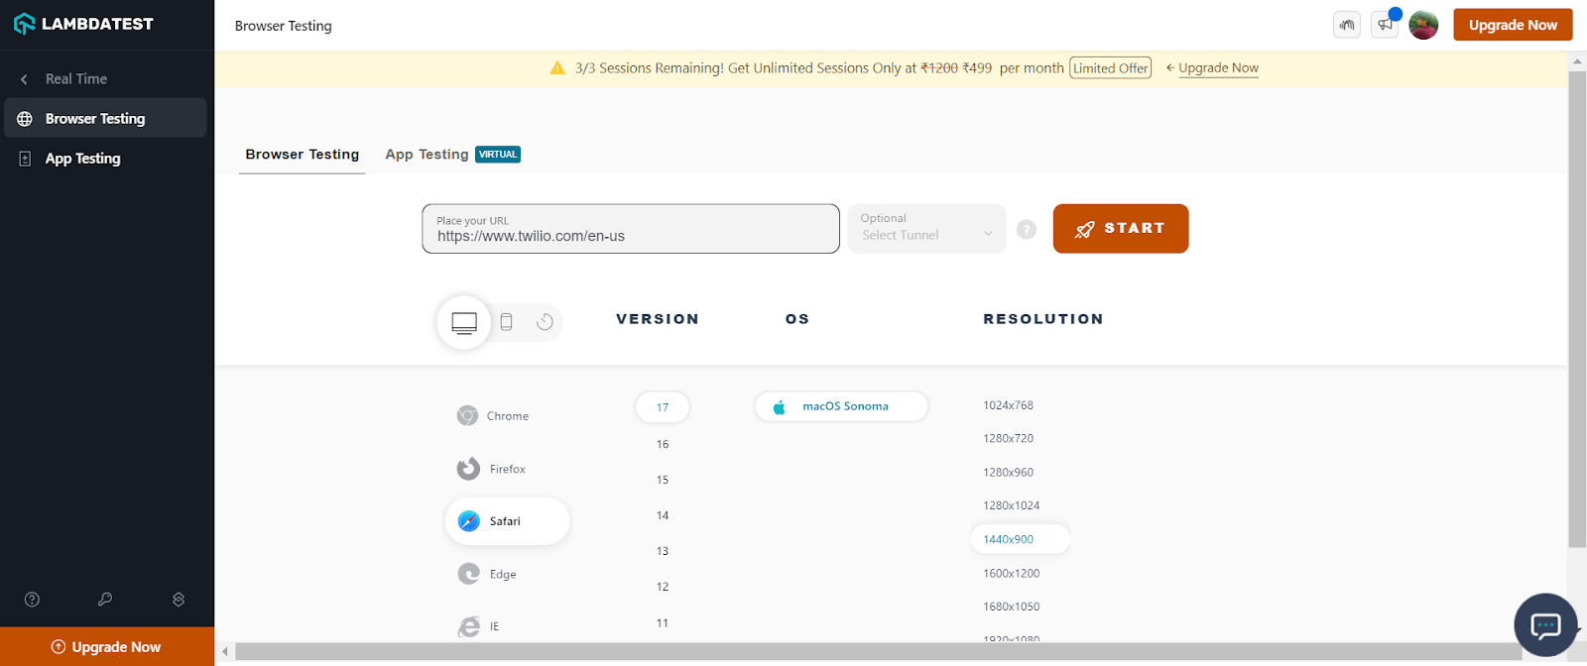Image resolution: width=1587 pixels, height=666 pixels.
Task: Open the access key icon in sidebar
Action: [x=105, y=600]
